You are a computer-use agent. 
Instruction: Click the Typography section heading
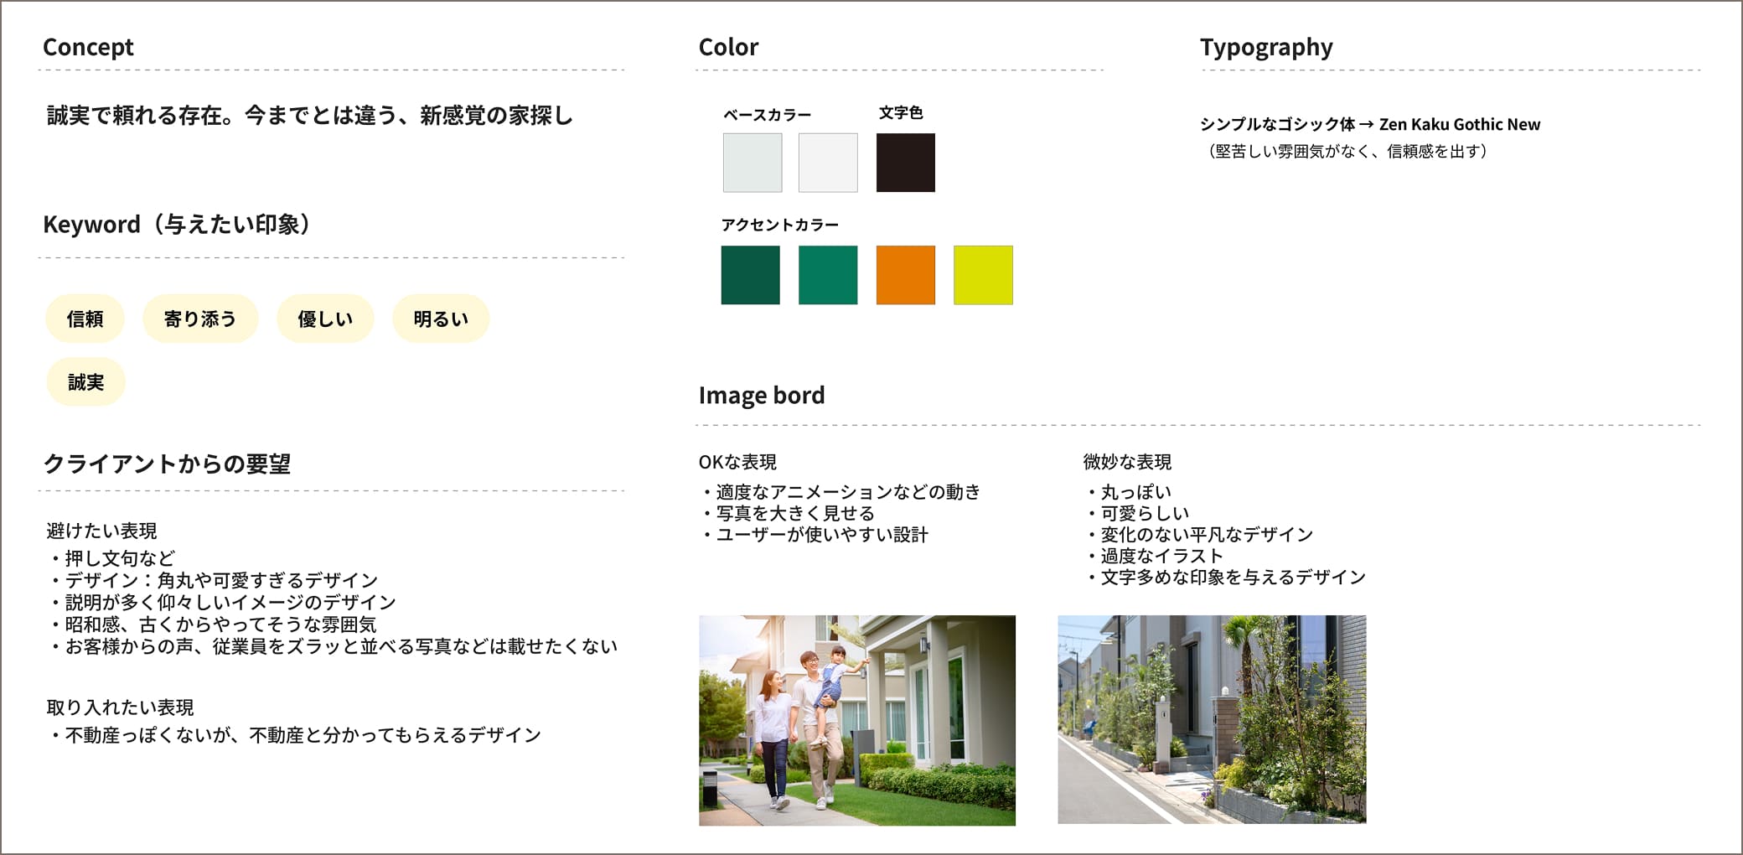(1265, 48)
